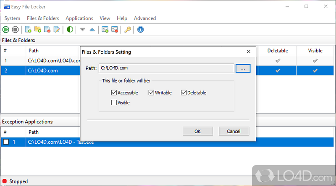The width and height of the screenshot is (336, 186).
Task: Move item up with blue triangle
Action: coord(92,29)
